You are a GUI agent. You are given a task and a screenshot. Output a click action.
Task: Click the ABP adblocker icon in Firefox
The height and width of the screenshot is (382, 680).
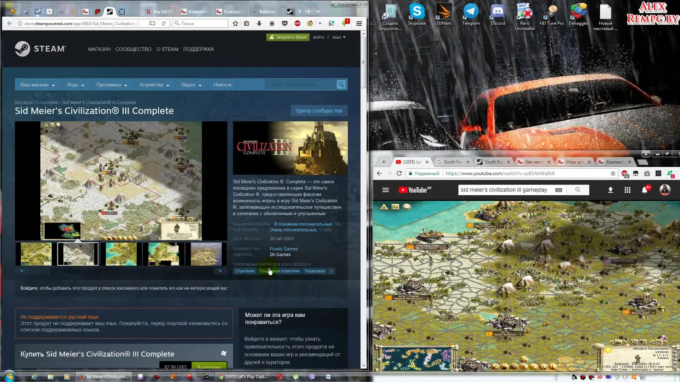coord(298,23)
